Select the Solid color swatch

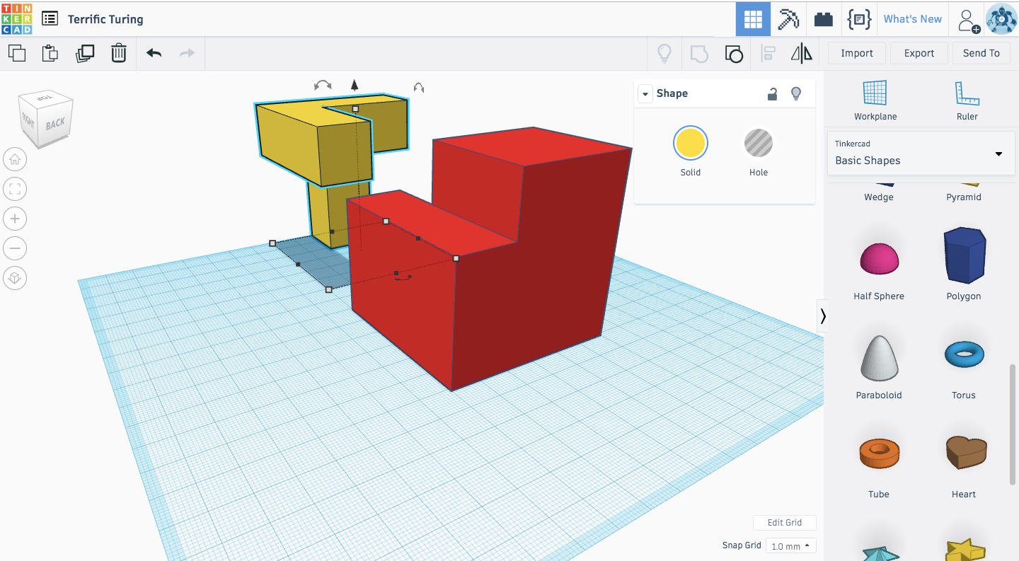click(x=690, y=142)
